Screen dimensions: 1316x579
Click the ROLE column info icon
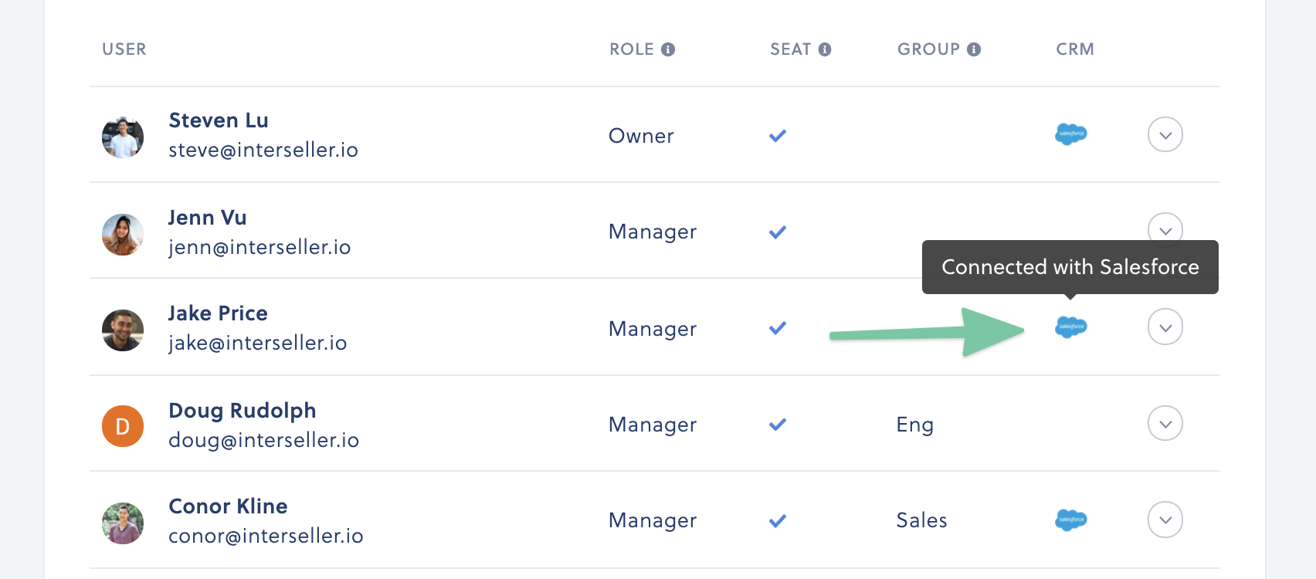click(668, 49)
